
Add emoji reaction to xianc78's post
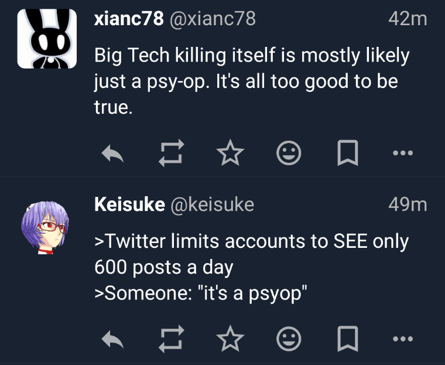click(x=288, y=154)
